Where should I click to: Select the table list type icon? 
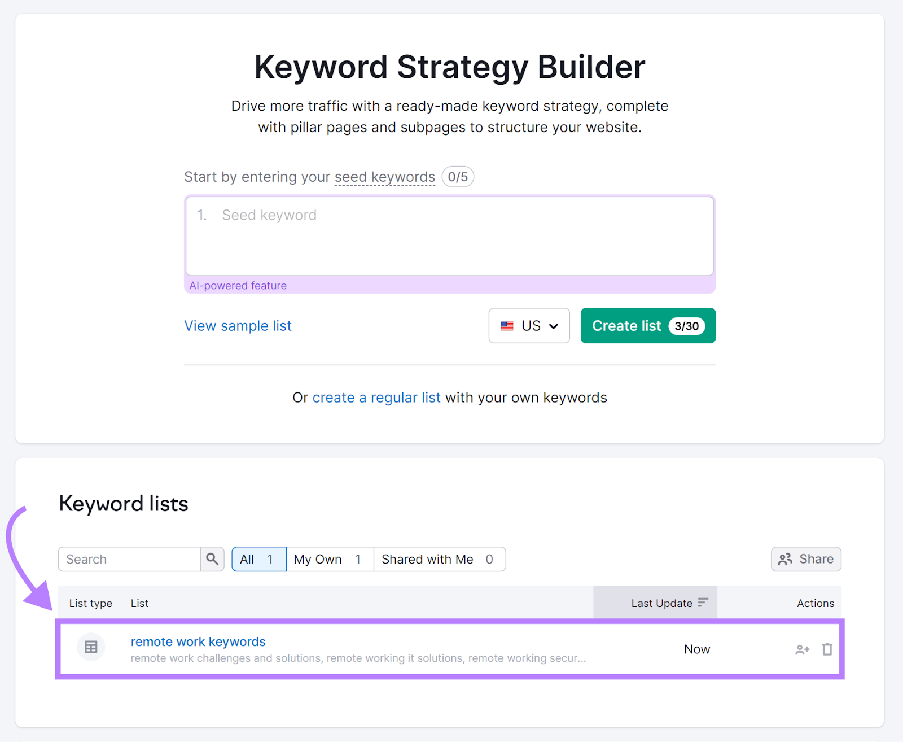click(91, 647)
